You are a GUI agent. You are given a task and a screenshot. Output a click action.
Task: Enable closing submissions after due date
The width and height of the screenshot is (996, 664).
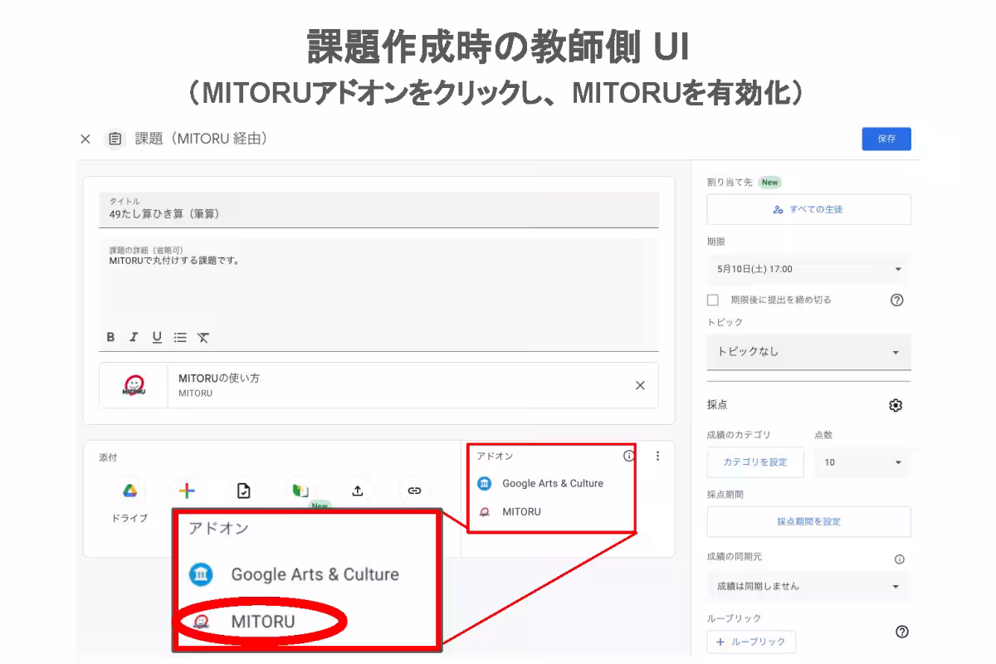[712, 300]
